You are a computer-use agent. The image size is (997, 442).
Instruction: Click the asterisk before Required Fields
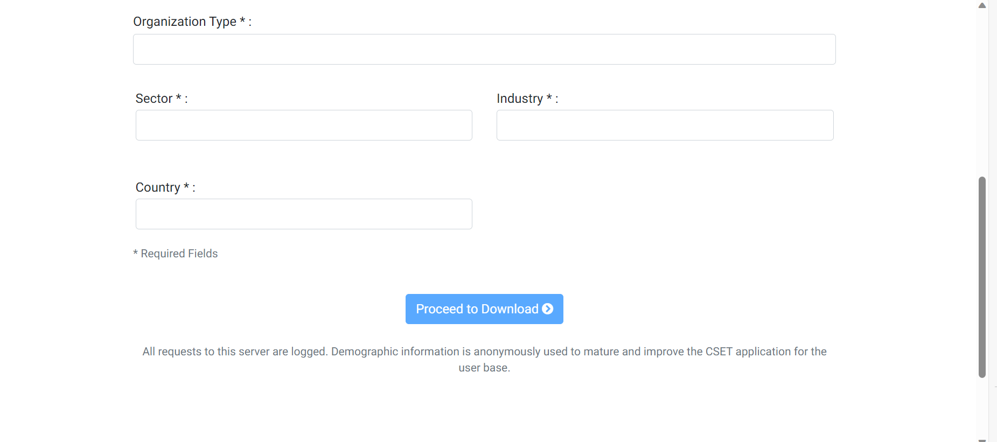click(136, 252)
